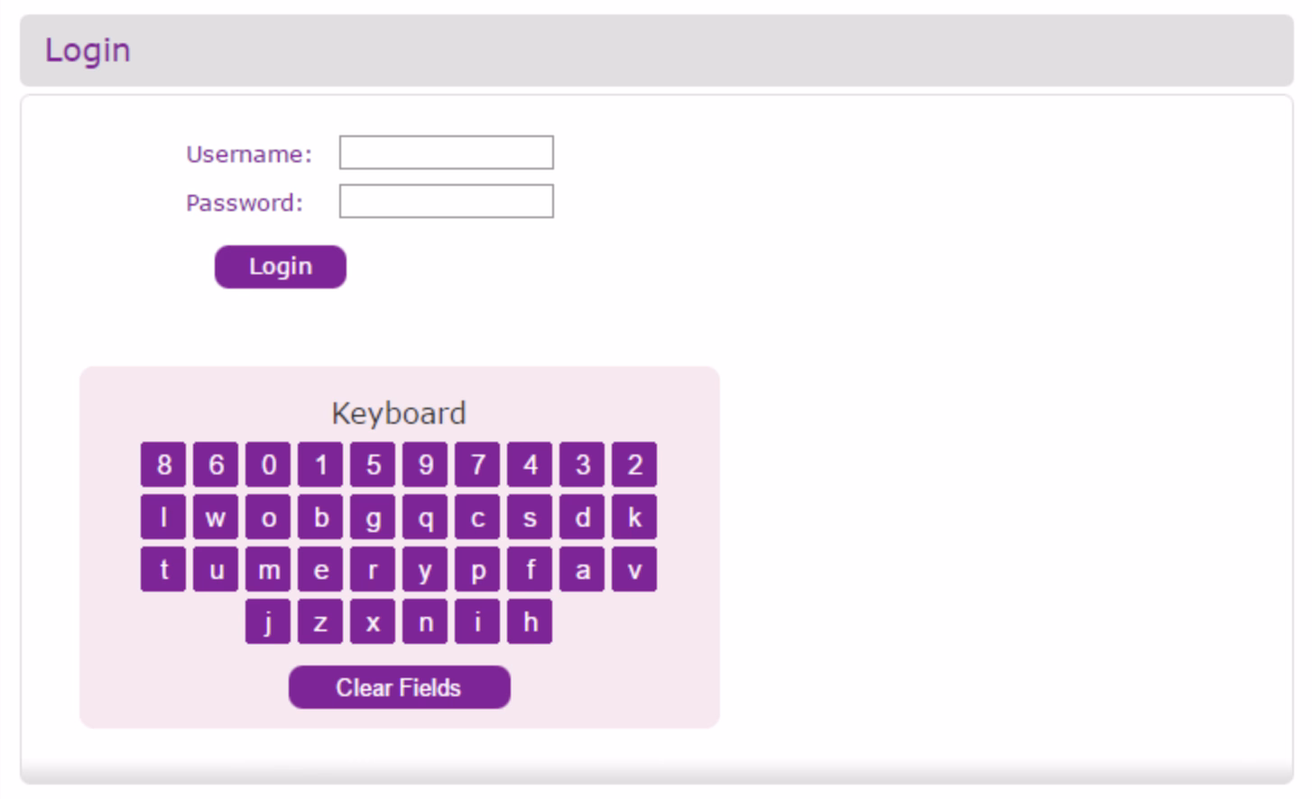Focus the Password input field
This screenshot has height=799, width=1312.
[446, 201]
